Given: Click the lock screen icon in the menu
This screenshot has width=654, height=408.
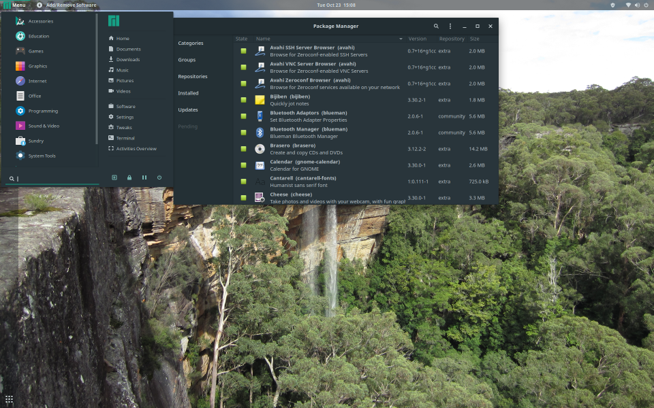Looking at the screenshot, I should point(129,177).
